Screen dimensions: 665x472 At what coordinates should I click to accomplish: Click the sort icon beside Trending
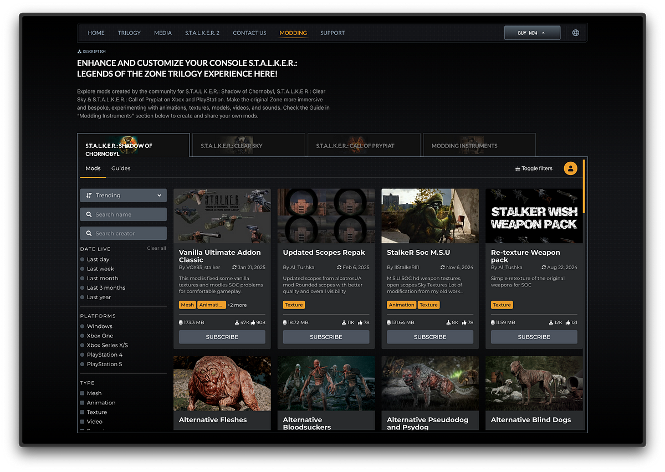[89, 196]
